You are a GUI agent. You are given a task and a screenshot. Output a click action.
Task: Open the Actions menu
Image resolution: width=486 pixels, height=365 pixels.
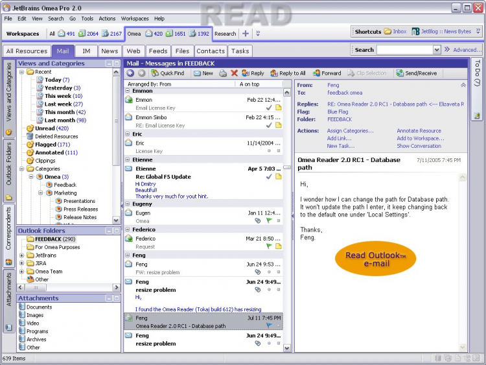[x=107, y=19]
